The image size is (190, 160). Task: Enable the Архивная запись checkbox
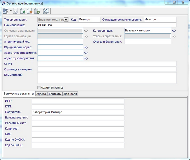tap(39, 87)
